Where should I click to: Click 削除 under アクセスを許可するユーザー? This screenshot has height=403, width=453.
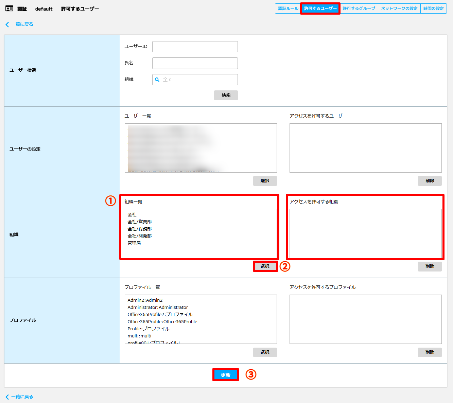430,181
